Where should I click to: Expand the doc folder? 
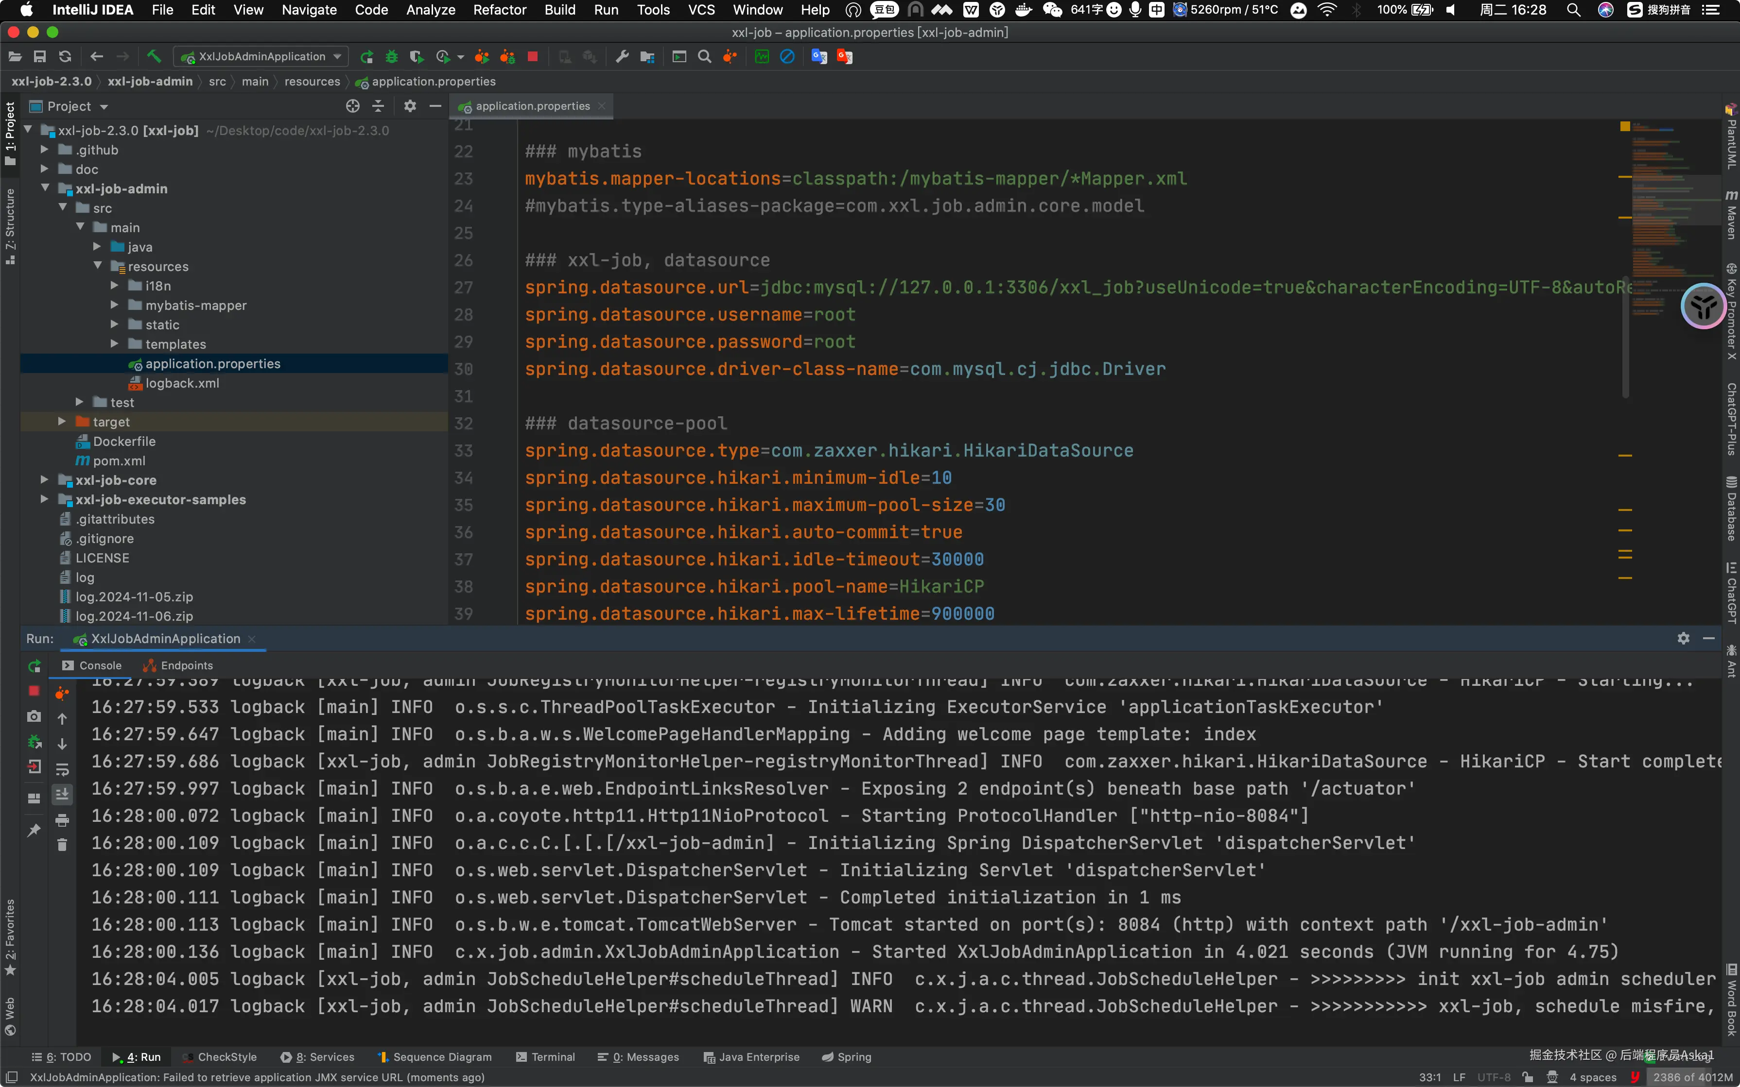click(45, 169)
